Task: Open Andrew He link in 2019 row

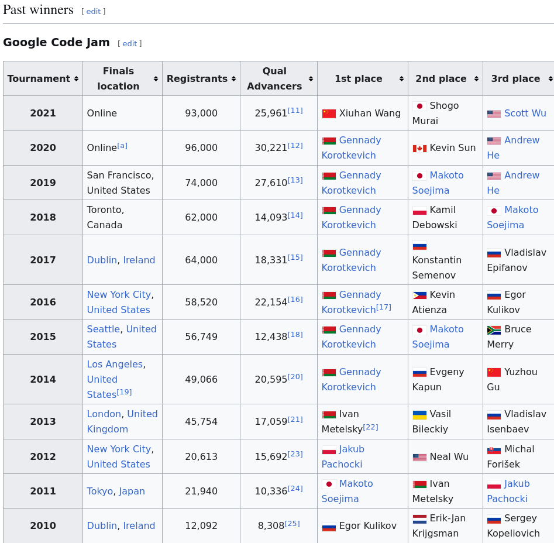Action: point(514,183)
